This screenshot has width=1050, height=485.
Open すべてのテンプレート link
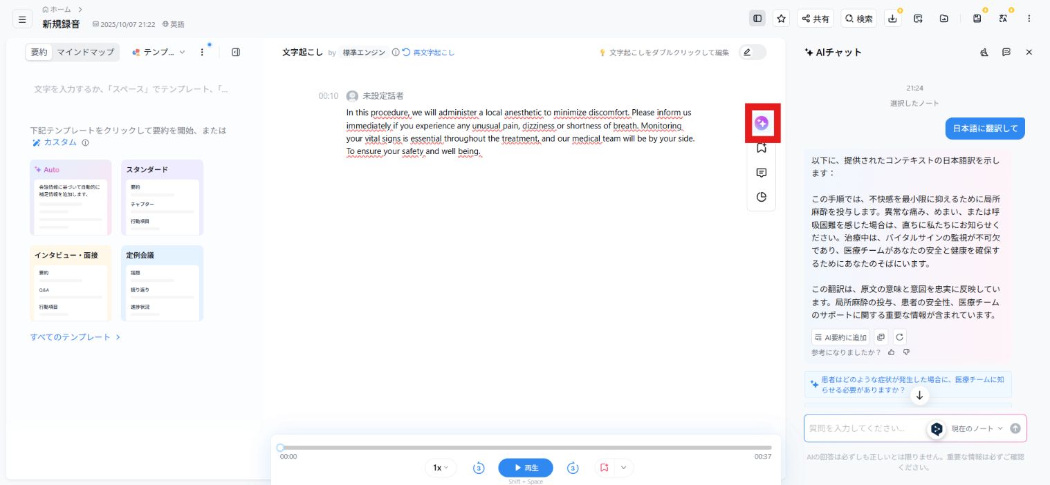click(x=70, y=336)
